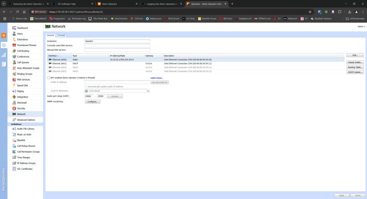Screen dimensions: 367x199
Task: Open Speed Dial
Action: click(x=22, y=86)
